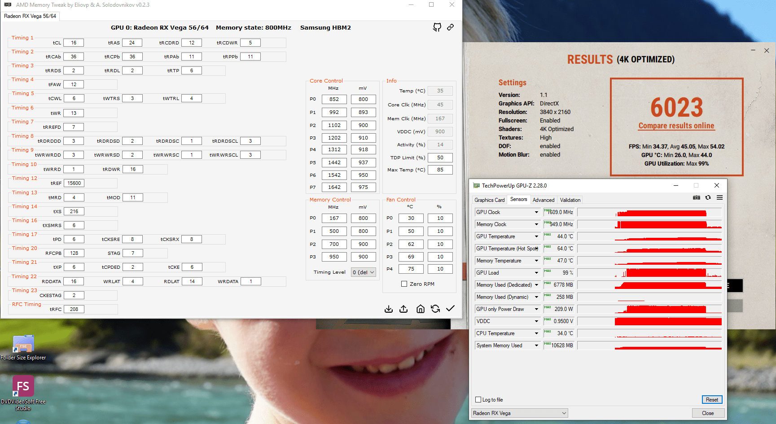Open the GPU-Z hamburger menu
Viewport: 776px width, 424px height.
[x=720, y=197]
